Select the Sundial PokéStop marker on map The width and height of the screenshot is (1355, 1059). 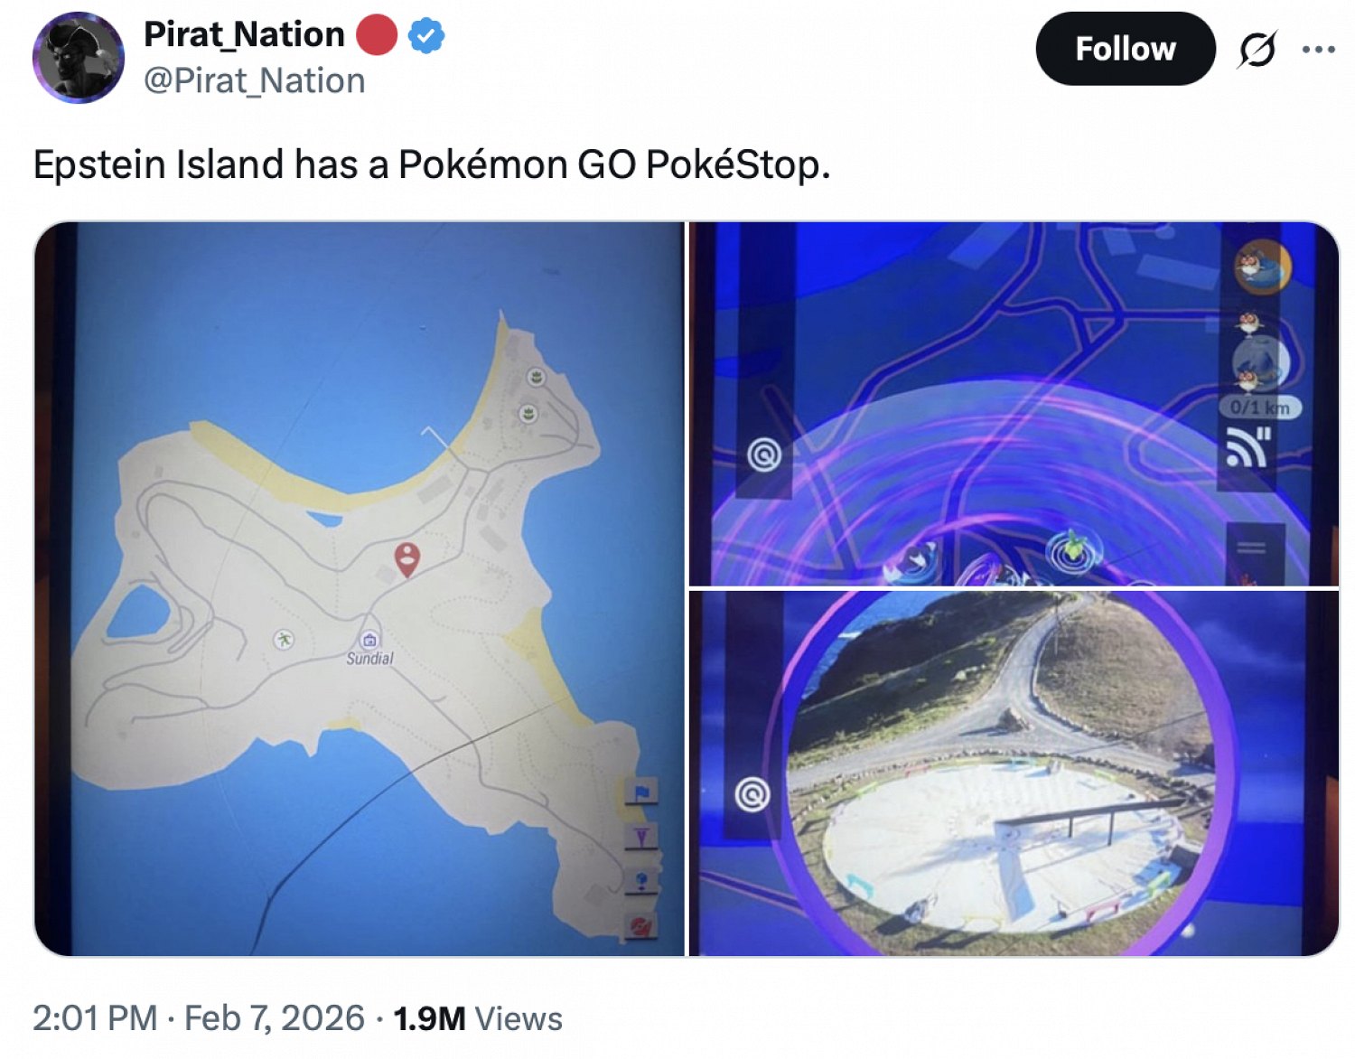[x=369, y=641]
